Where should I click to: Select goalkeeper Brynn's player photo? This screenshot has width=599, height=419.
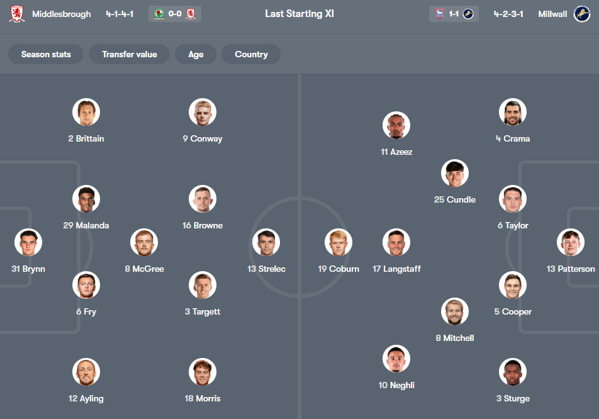(28, 242)
